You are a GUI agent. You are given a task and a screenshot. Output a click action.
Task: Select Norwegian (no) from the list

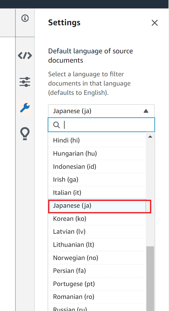[x=97, y=258]
